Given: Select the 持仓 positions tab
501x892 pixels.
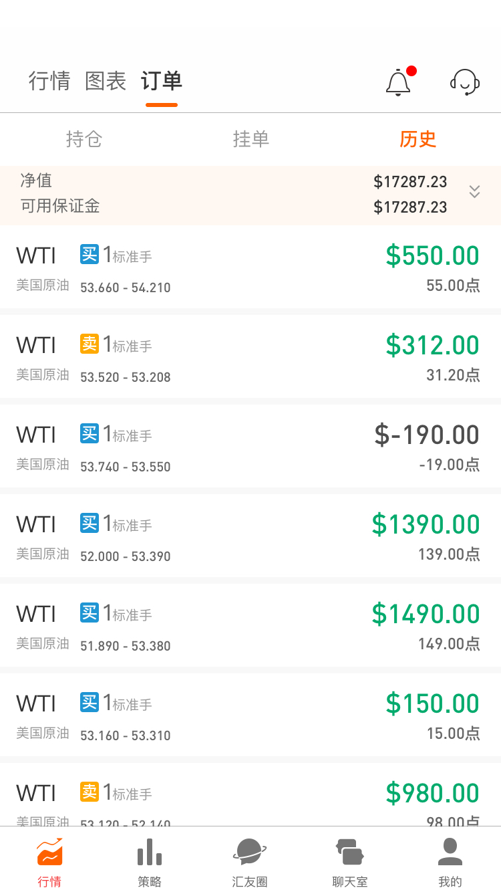Looking at the screenshot, I should click(x=84, y=139).
